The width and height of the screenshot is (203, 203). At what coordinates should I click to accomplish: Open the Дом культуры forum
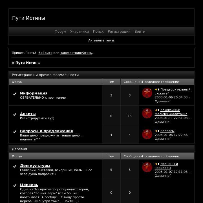click(x=35, y=166)
